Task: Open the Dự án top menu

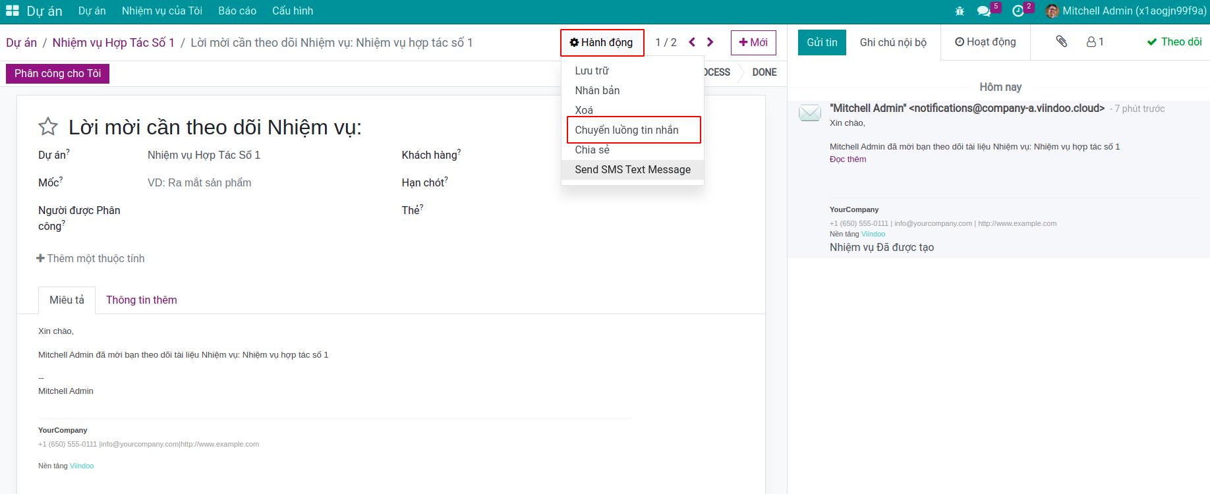Action: click(92, 11)
